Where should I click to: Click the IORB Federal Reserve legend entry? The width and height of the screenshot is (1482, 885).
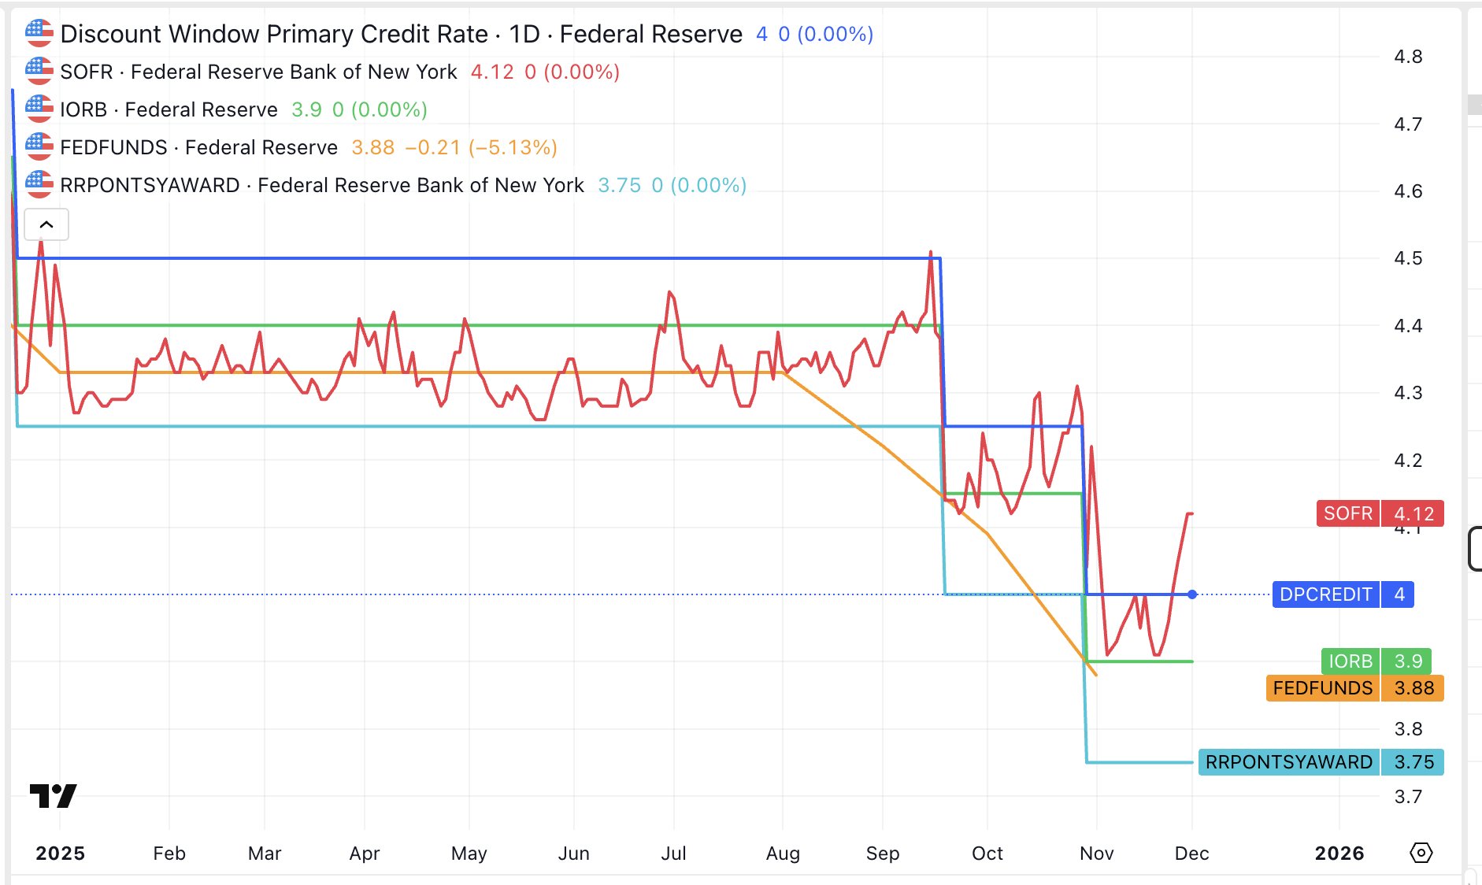(169, 109)
